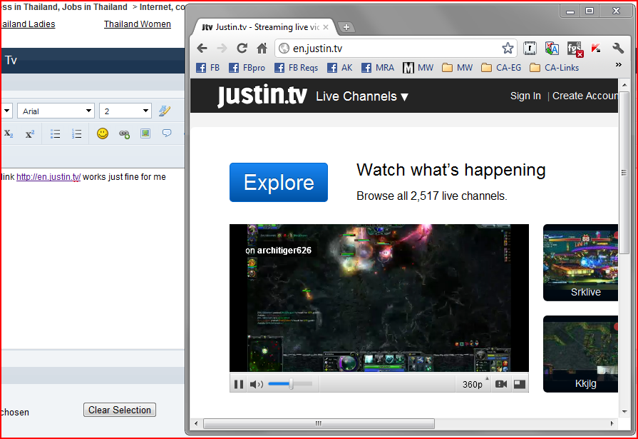638x439 pixels.
Task: Click the en.justin.tv link in editor
Action: (x=48, y=177)
